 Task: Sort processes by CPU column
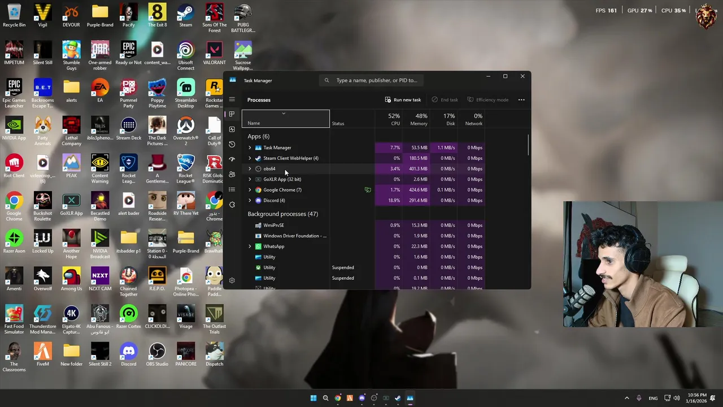[x=389, y=119]
